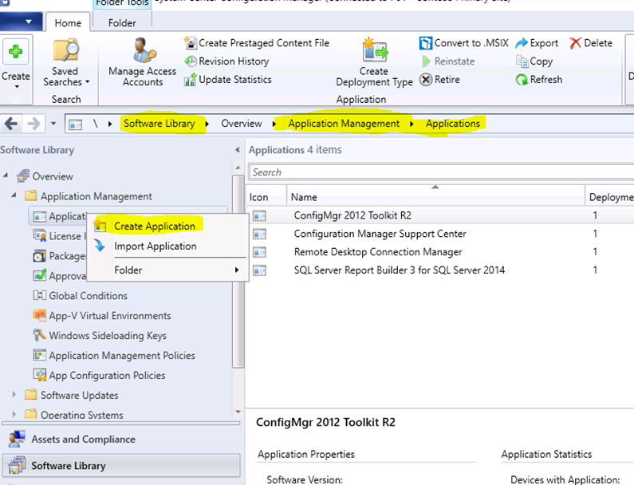The image size is (634, 485).
Task: Collapse the Software Library navigation pane
Action: (238, 150)
